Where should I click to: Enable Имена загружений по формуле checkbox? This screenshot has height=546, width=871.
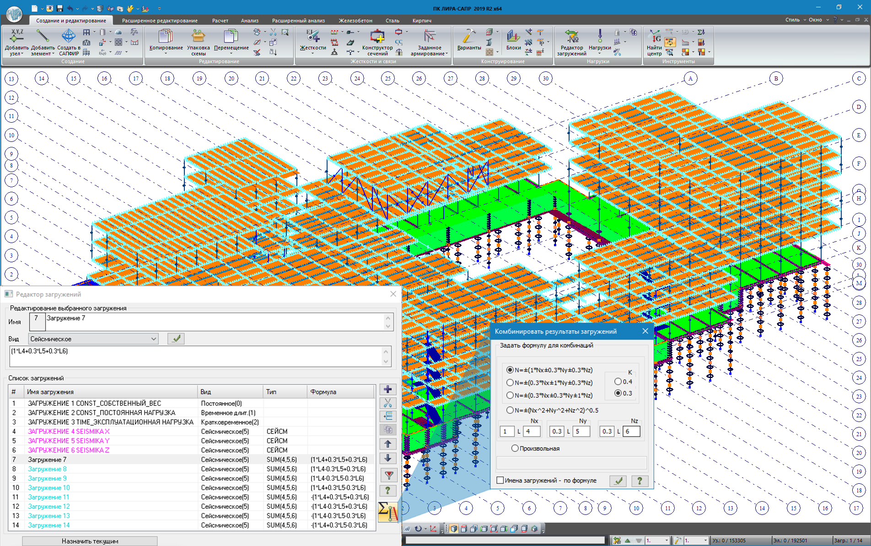[500, 481]
